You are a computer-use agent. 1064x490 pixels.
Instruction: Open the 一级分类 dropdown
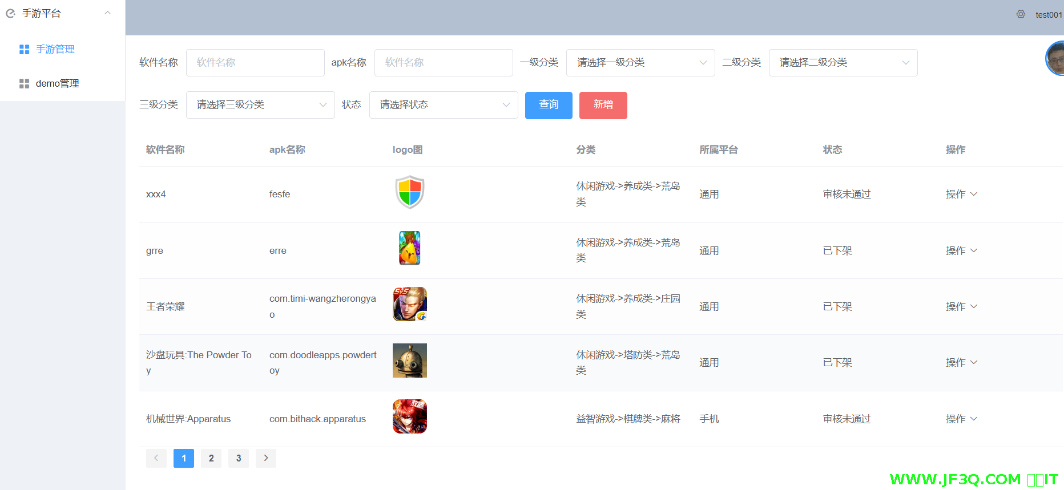(x=640, y=63)
